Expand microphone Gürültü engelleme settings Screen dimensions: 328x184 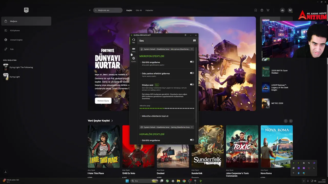(x=141, y=62)
